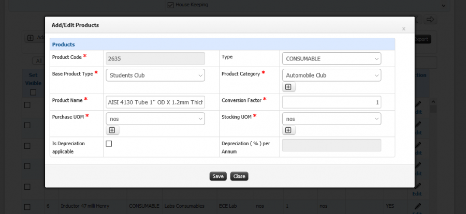Viewport: 466px width, 214px height.
Task: Click the right arrow icon behind the dialog
Action: (x=430, y=20)
